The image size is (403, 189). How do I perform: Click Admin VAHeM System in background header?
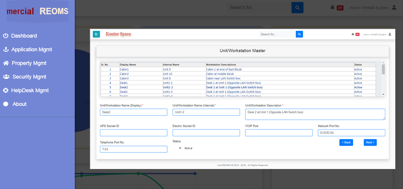pos(369,8)
